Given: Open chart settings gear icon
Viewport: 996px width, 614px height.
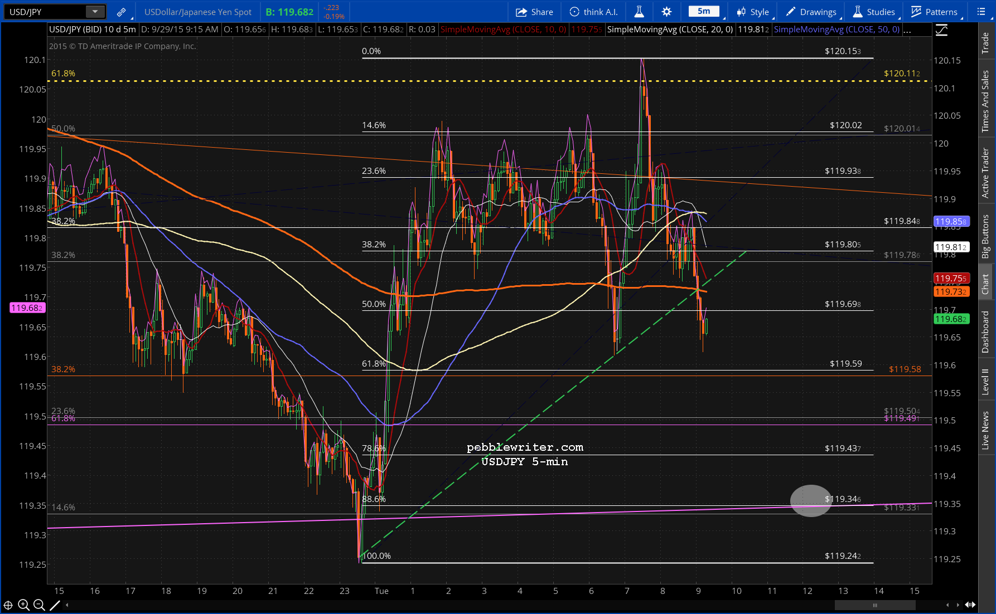Looking at the screenshot, I should [x=666, y=12].
